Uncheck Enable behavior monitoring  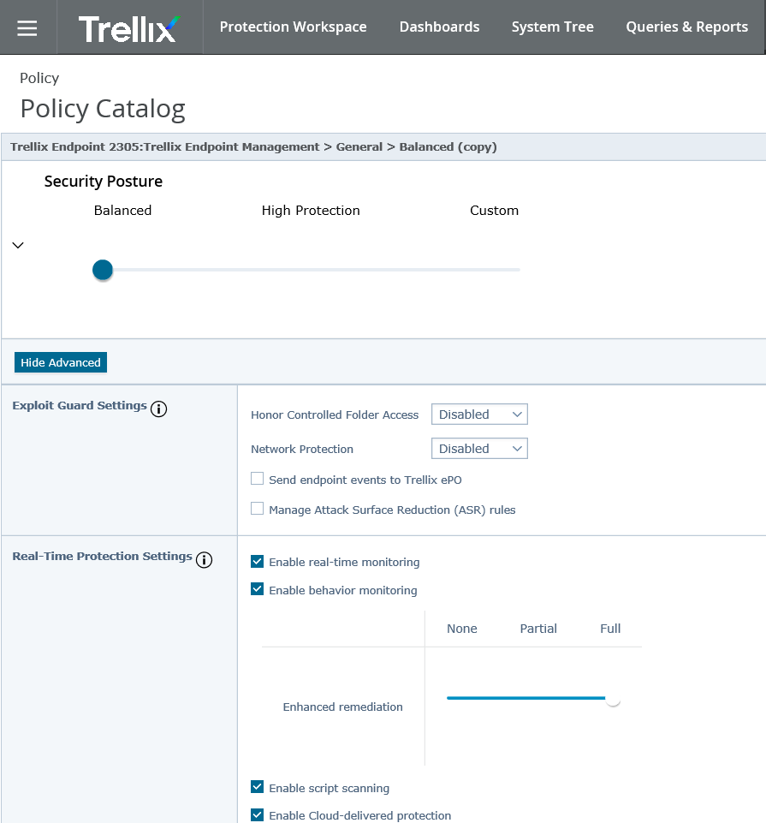coord(257,589)
